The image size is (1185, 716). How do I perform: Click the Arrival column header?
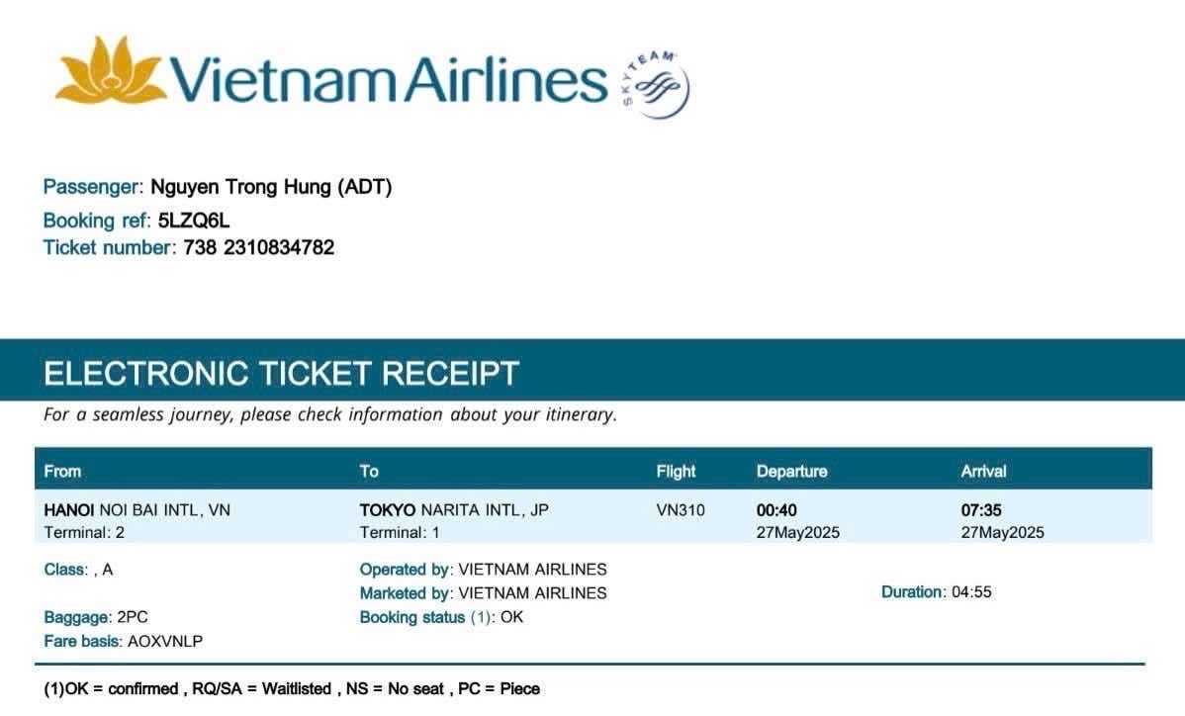(983, 471)
